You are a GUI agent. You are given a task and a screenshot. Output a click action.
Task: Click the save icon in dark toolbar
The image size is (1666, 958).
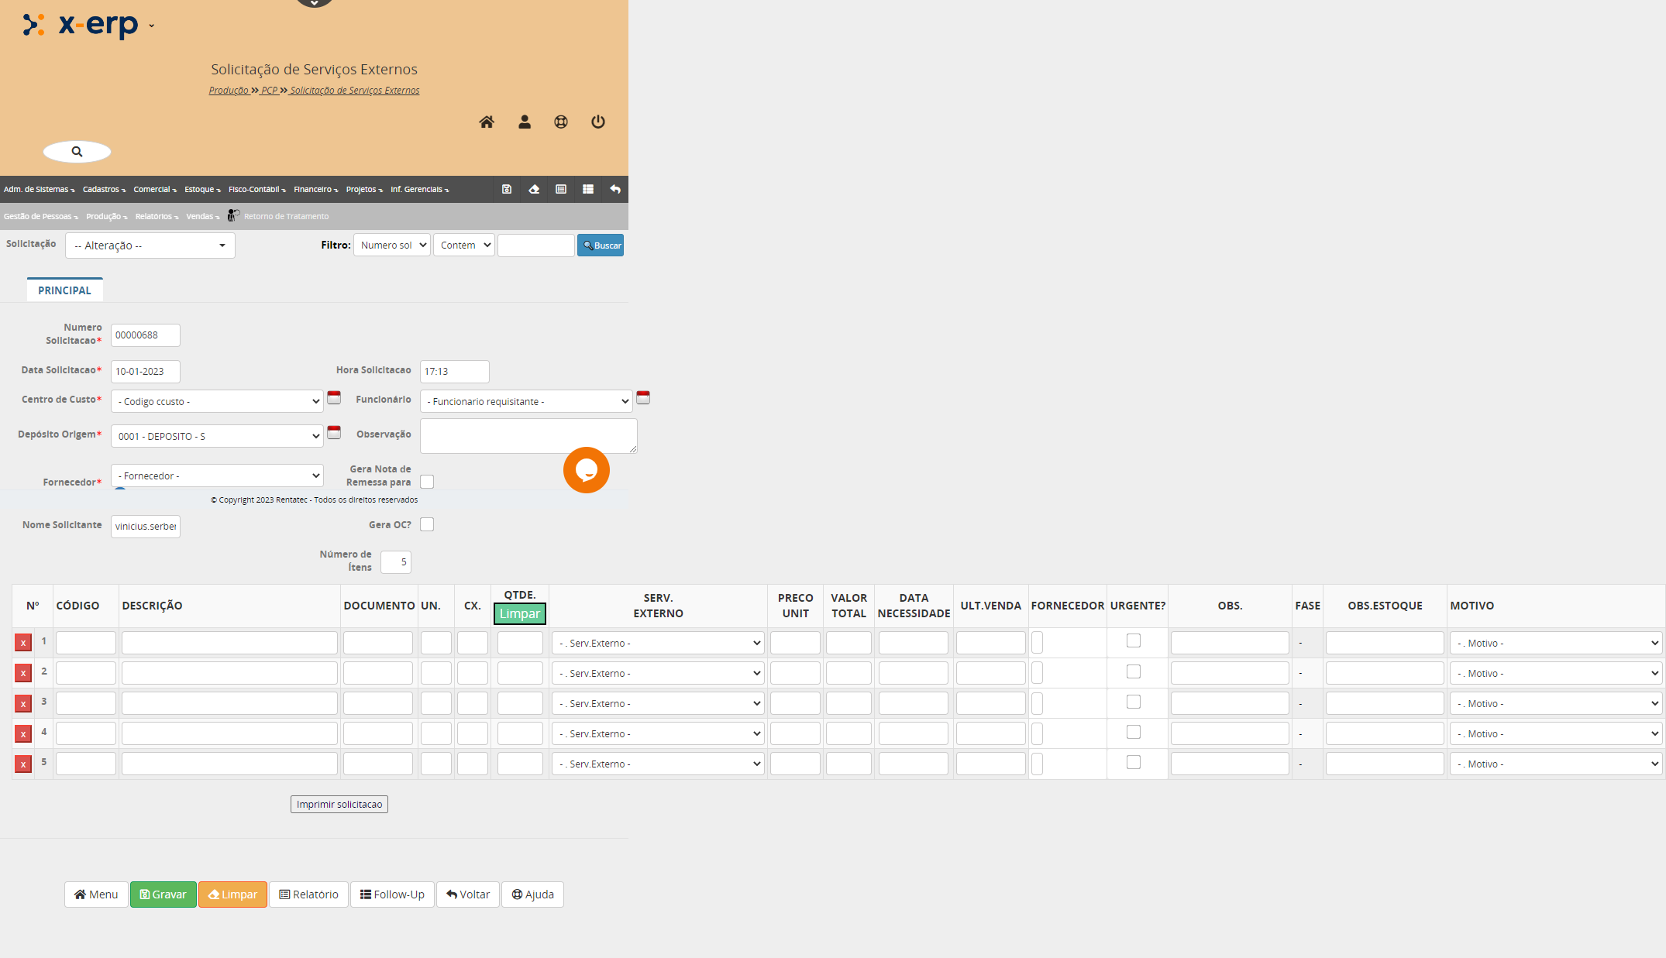[x=507, y=189]
